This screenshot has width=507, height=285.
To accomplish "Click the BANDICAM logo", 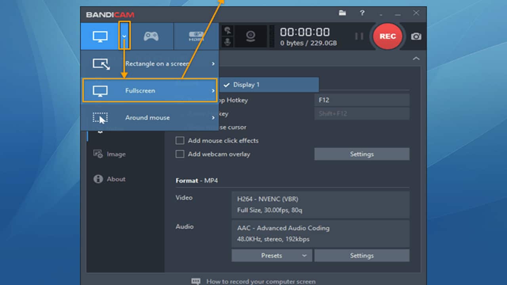I will coord(110,15).
